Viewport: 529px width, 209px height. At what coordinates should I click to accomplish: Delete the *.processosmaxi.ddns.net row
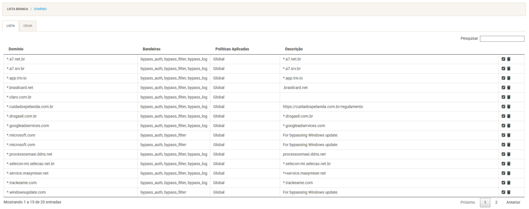click(509, 154)
